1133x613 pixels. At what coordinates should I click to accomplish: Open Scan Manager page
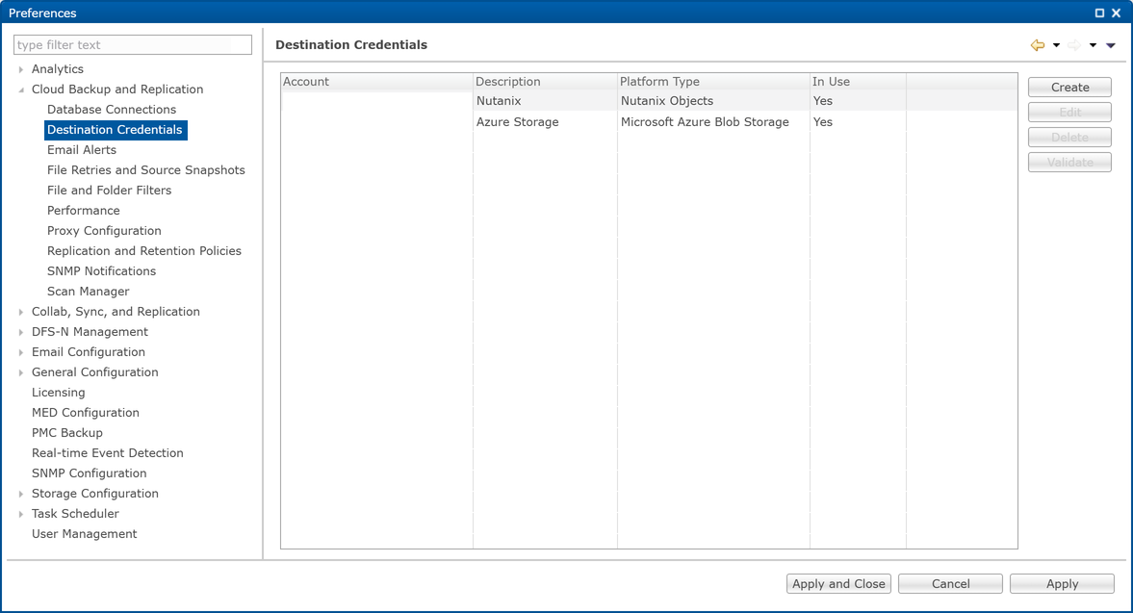click(89, 292)
